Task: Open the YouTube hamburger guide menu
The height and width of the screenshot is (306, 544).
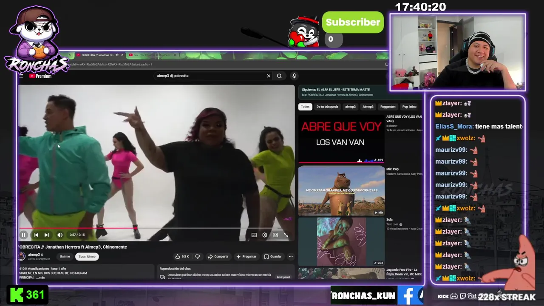Action: pyautogui.click(x=21, y=76)
